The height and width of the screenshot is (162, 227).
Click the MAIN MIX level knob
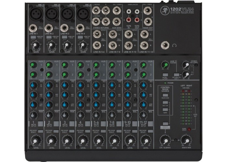[186, 141]
